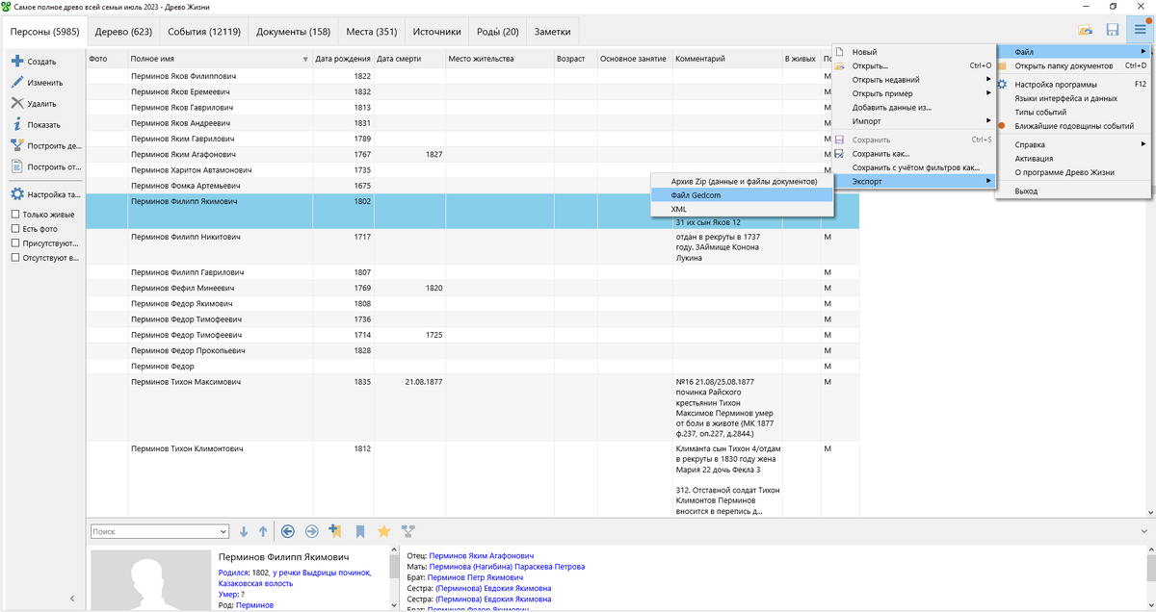This screenshot has height=612, width=1156.
Task: Click the Древо Жизни app icon in title bar
Action: coord(7,6)
